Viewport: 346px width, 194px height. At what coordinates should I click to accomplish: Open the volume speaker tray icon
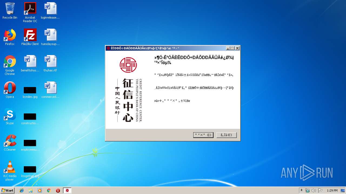pos(314,190)
